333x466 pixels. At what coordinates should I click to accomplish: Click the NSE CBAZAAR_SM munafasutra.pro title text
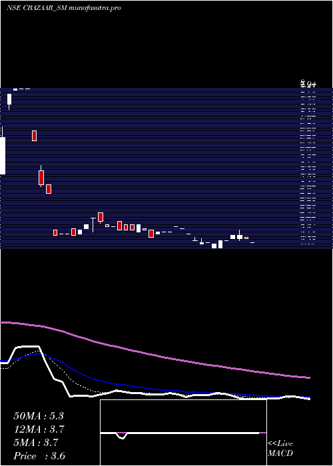pyautogui.click(x=64, y=8)
